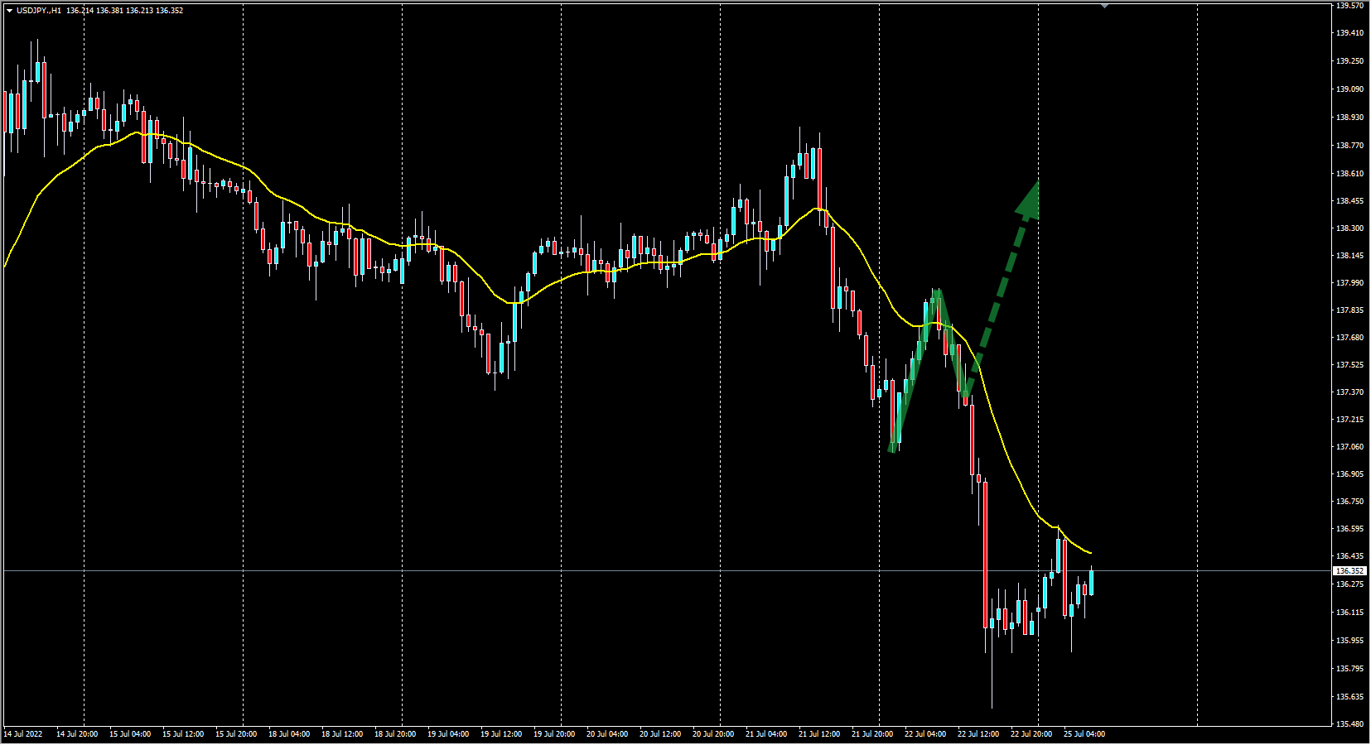Click the 22 Jul 12:00 time label
Image resolution: width=1371 pixels, height=745 pixels.
click(x=978, y=734)
